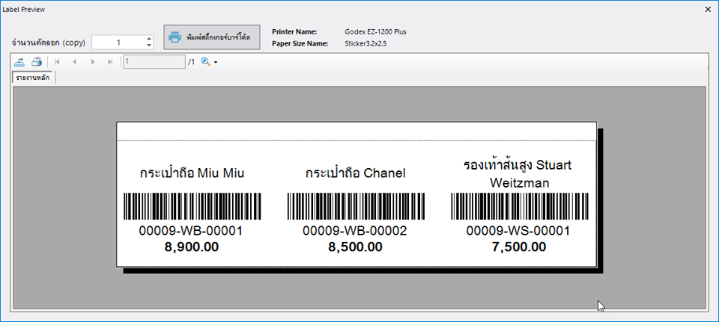This screenshot has width=719, height=322.
Task: Click the price 8,500.00
Action: [355, 247]
